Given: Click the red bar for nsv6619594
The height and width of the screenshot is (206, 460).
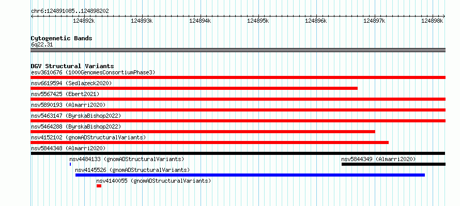Looking at the screenshot, I should [194, 88].
